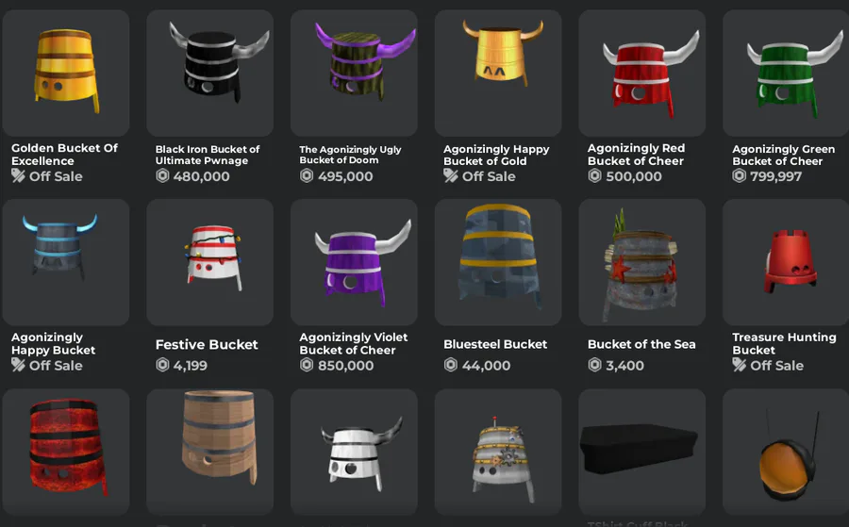Select the Black Iron Bucket of Ultimate Pwnage image

click(209, 73)
